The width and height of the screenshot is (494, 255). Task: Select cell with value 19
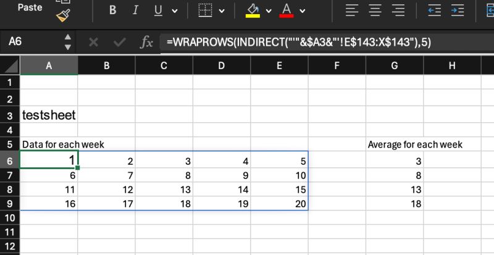(x=222, y=204)
